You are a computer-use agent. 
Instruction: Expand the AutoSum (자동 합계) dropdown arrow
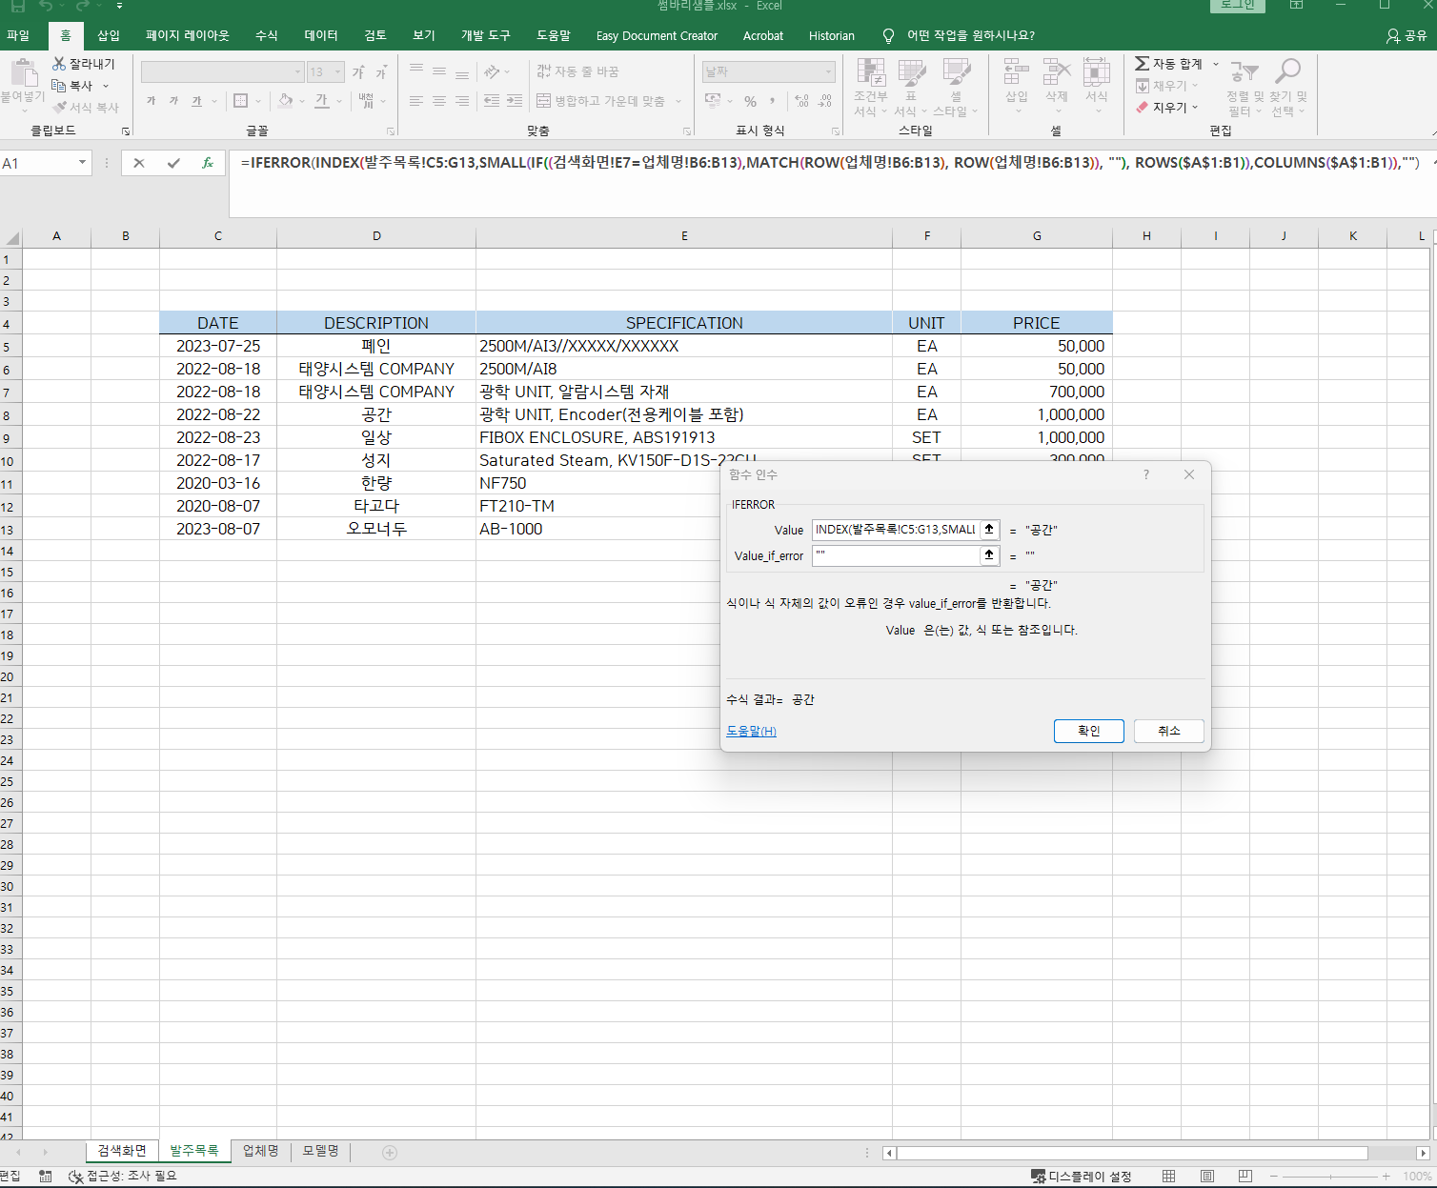click(x=1216, y=64)
